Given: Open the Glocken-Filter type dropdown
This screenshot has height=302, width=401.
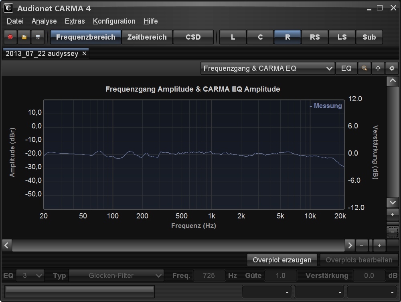Looking at the screenshot, I should [116, 276].
